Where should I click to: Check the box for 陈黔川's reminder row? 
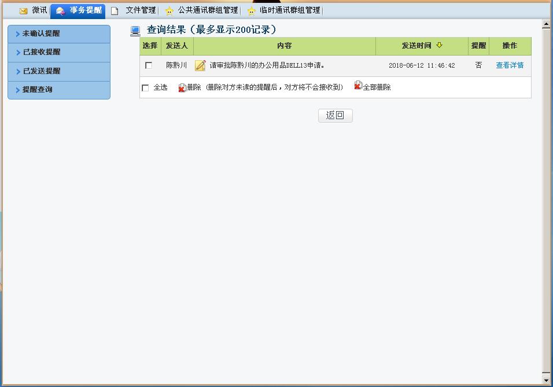[149, 65]
